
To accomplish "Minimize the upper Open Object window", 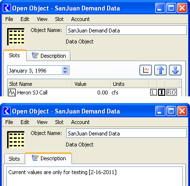I will [160, 8].
